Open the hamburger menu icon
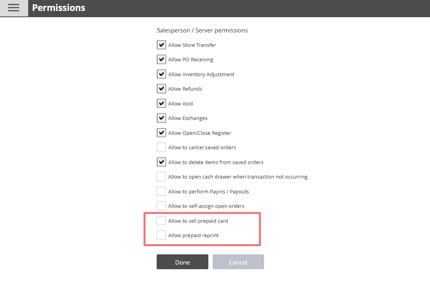 coord(14,8)
